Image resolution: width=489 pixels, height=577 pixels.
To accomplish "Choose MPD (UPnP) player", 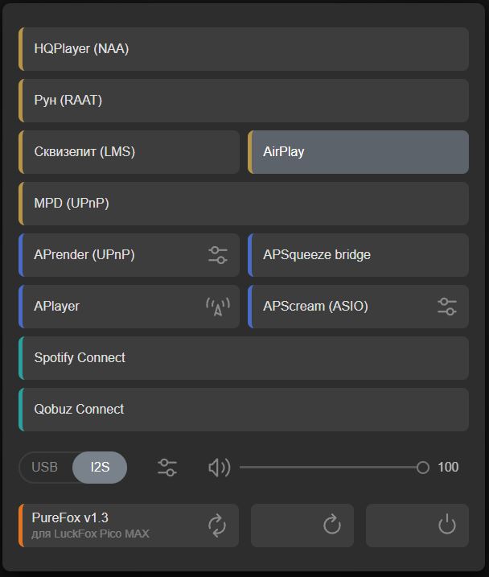I will pyautogui.click(x=243, y=204).
